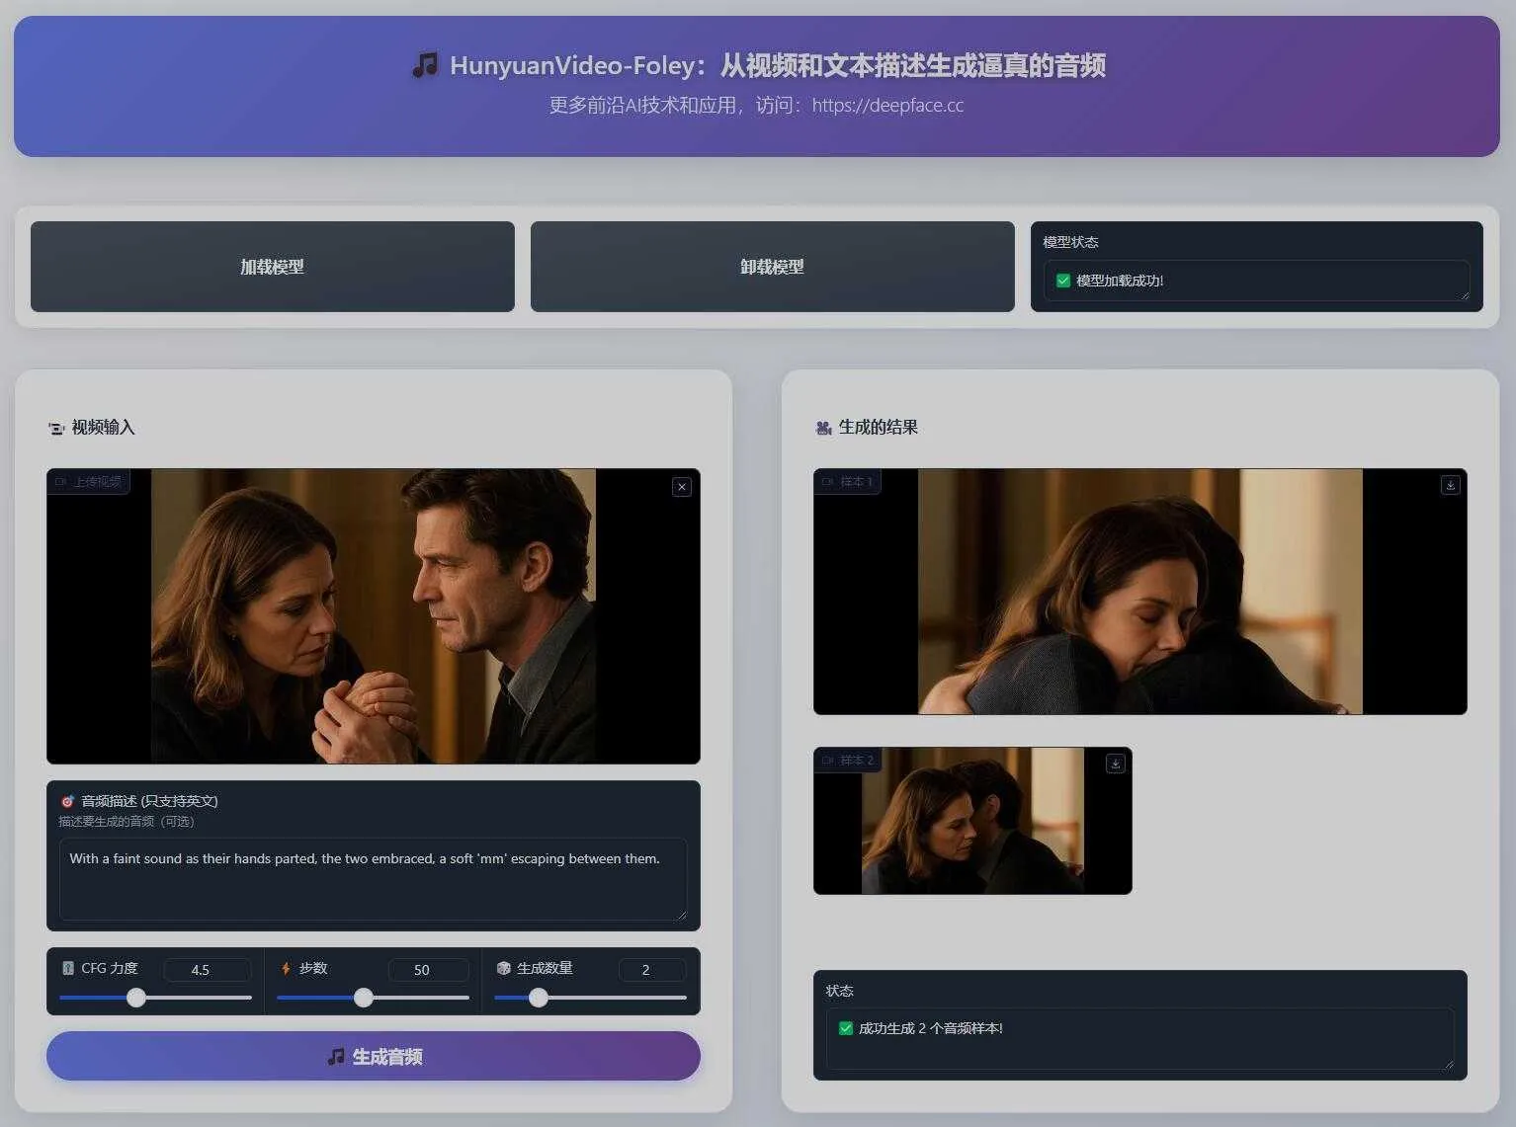Click the green check icon in 模型状态
Viewport: 1516px width, 1127px height.
pos(1063,281)
